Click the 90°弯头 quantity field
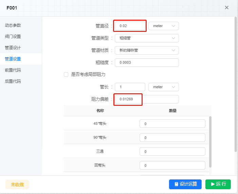Image resolution: width=238 pixels, height=194 pixels. pos(172,138)
